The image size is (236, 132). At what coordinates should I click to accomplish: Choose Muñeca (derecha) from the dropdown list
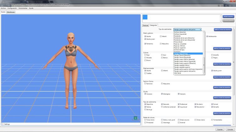tap(180, 32)
